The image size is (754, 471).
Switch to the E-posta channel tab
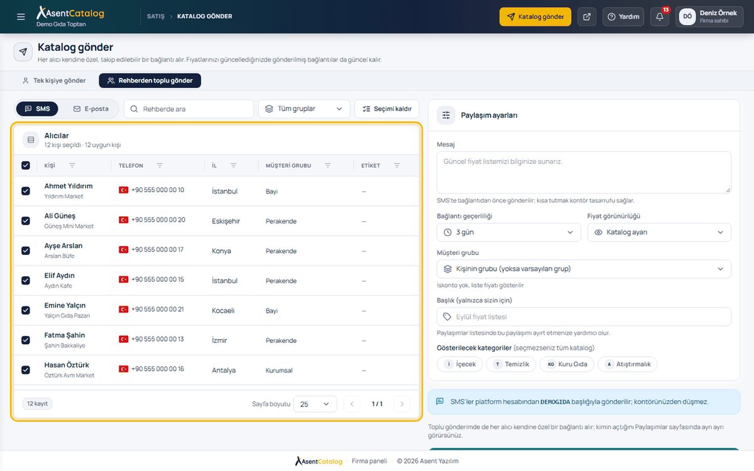pyautogui.click(x=91, y=109)
